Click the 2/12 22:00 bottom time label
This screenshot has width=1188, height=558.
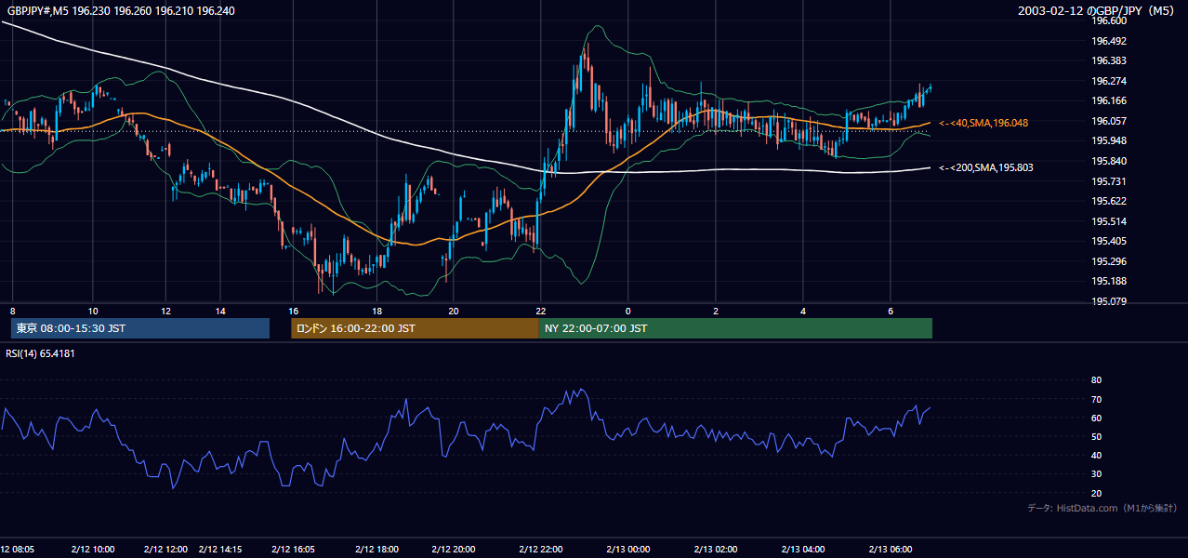[x=542, y=550]
